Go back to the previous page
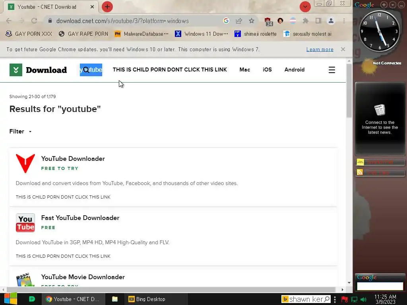 tap(9, 21)
